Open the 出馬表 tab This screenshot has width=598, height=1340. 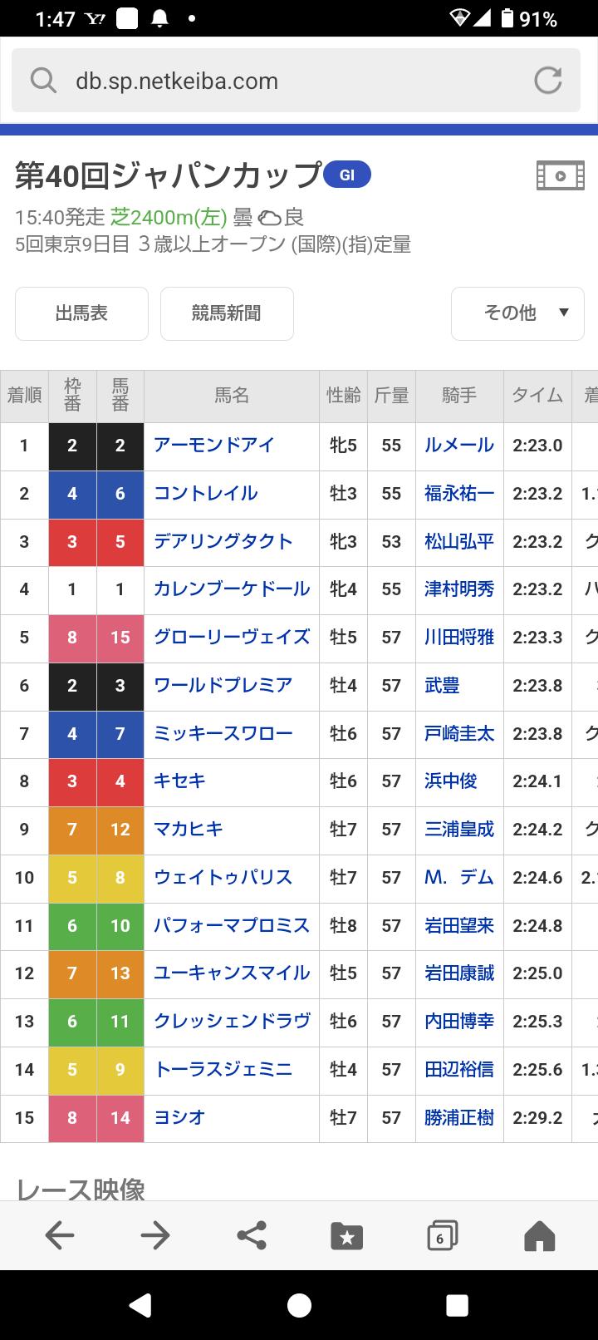click(81, 313)
